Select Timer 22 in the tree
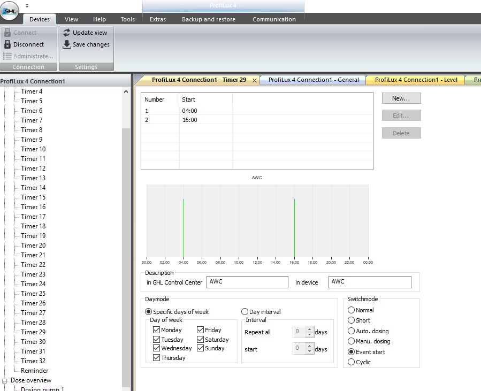The image size is (481, 391). click(x=33, y=265)
